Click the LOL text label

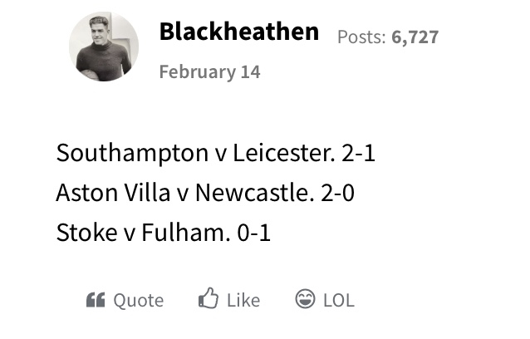pyautogui.click(x=339, y=300)
